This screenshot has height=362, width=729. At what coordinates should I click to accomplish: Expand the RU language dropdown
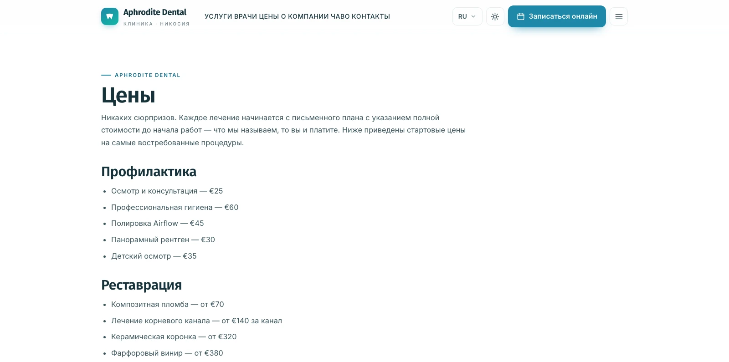coord(467,16)
